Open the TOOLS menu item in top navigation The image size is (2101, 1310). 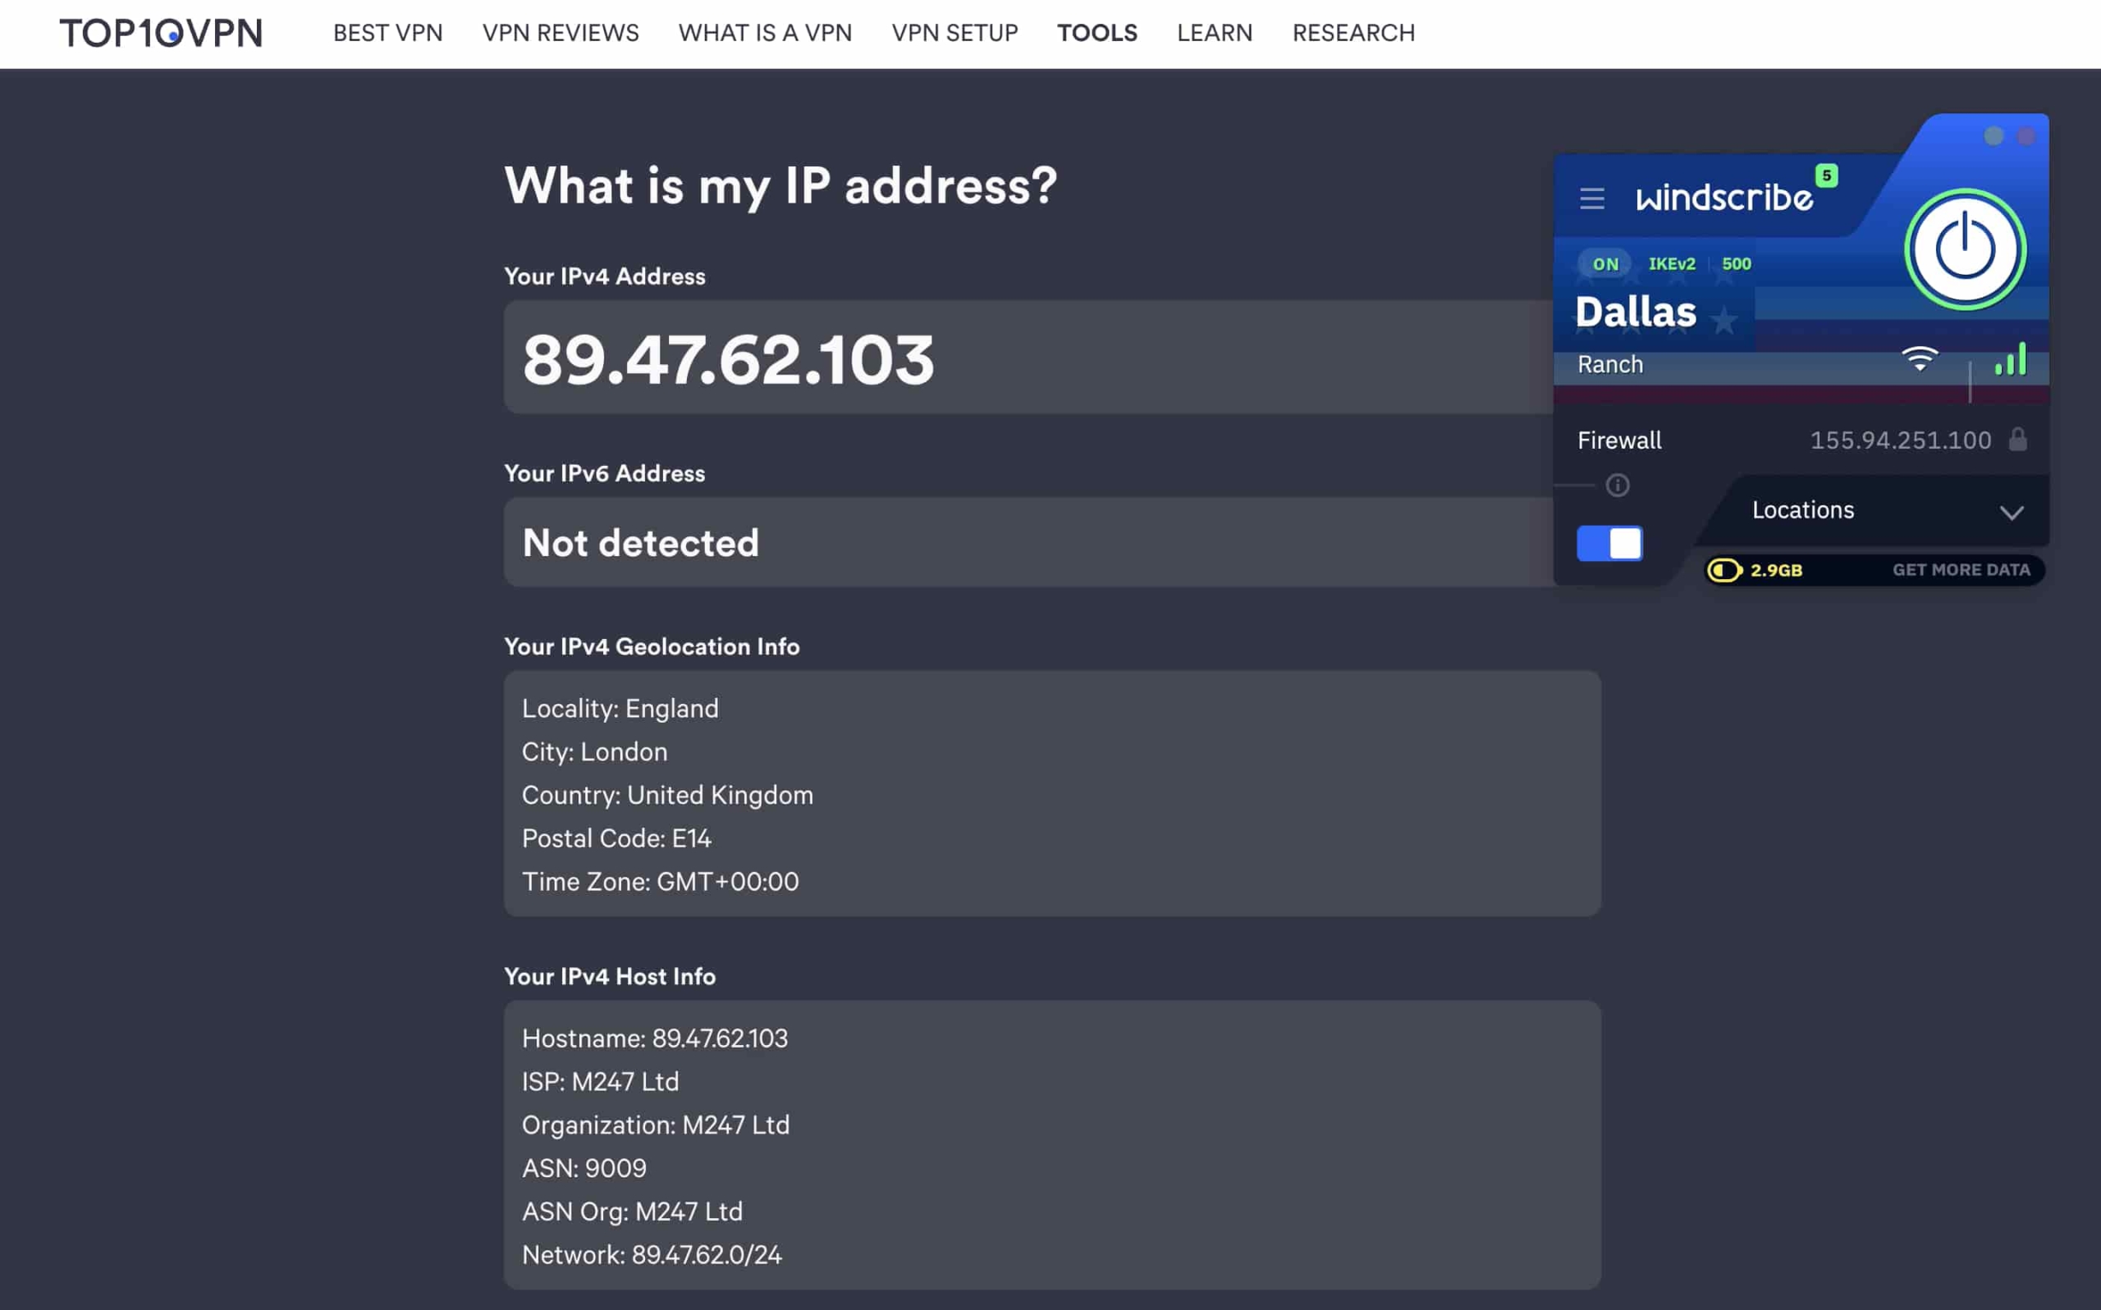click(x=1097, y=32)
